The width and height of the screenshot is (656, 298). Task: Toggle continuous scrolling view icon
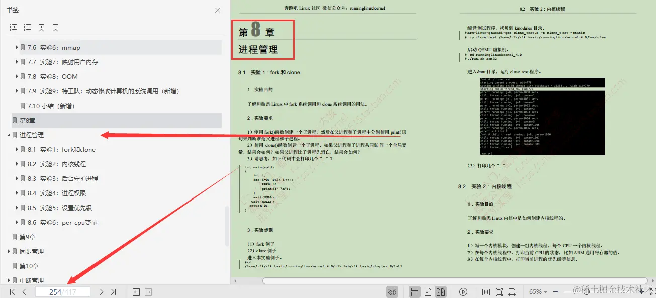pos(415,291)
